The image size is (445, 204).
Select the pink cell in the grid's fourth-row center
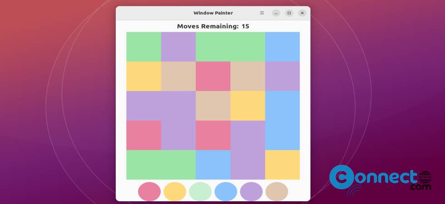213,135
